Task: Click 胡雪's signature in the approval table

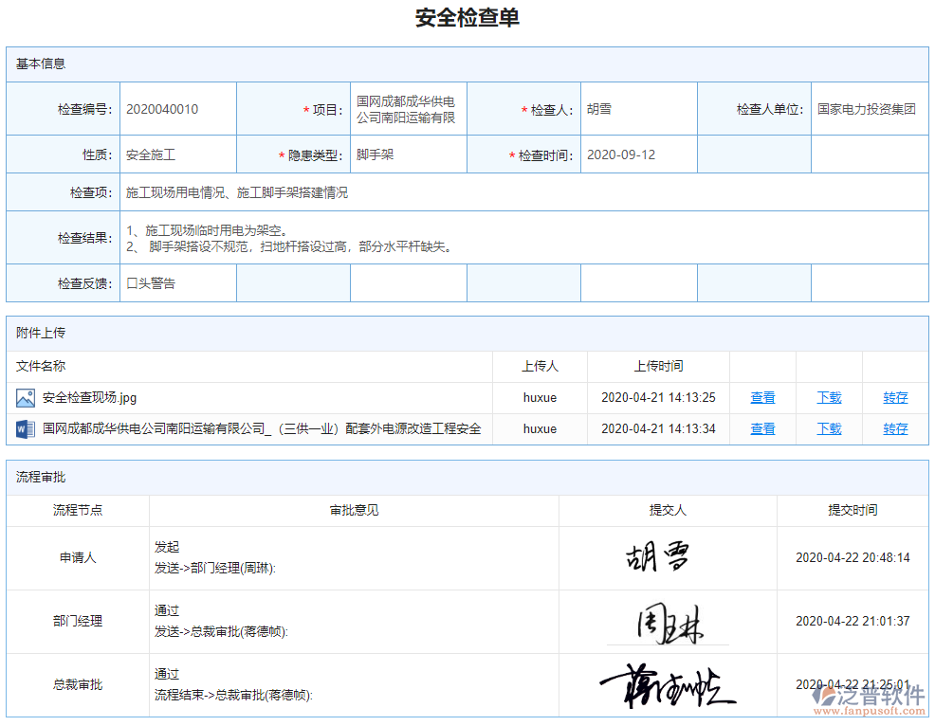Action: point(656,558)
